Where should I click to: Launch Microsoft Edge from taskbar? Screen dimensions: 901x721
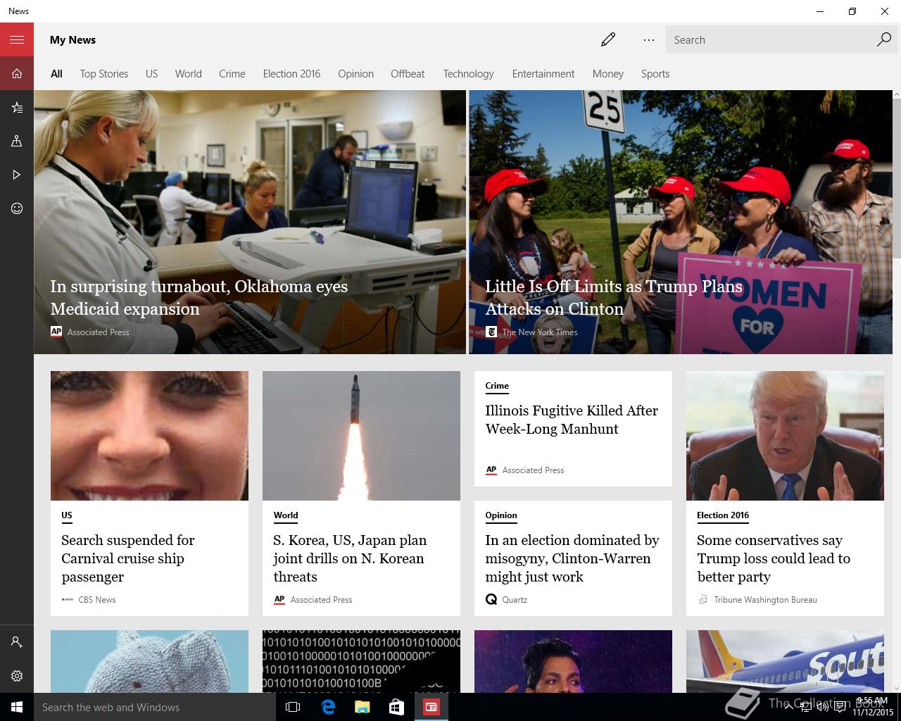tap(328, 707)
